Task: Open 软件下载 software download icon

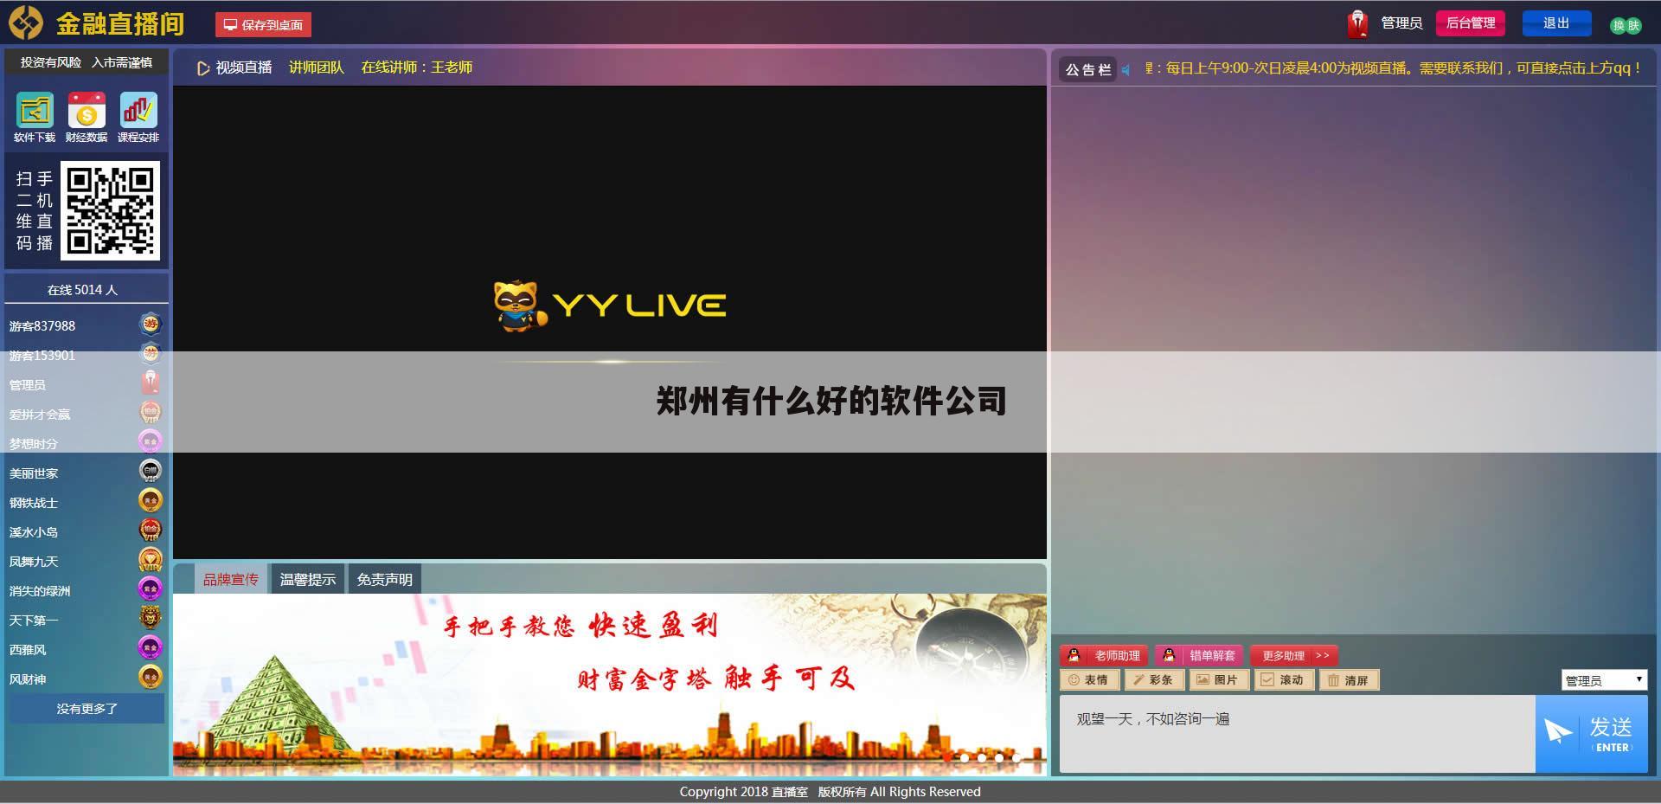Action: tap(35, 111)
